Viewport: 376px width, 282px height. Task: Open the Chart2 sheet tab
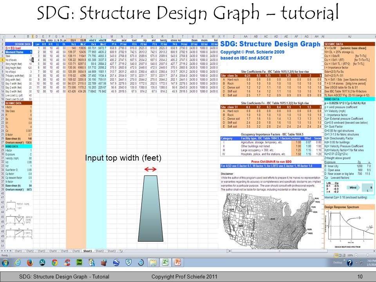coord(30,251)
